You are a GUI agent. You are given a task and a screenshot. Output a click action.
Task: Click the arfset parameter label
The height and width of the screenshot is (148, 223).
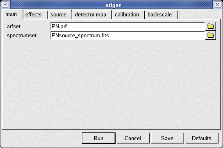click(x=14, y=27)
